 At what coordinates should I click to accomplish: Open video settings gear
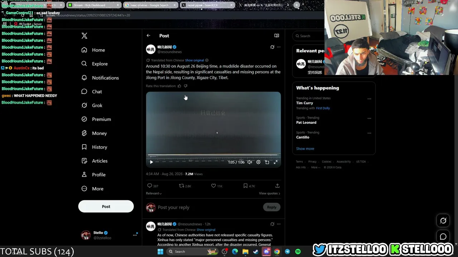point(258,162)
